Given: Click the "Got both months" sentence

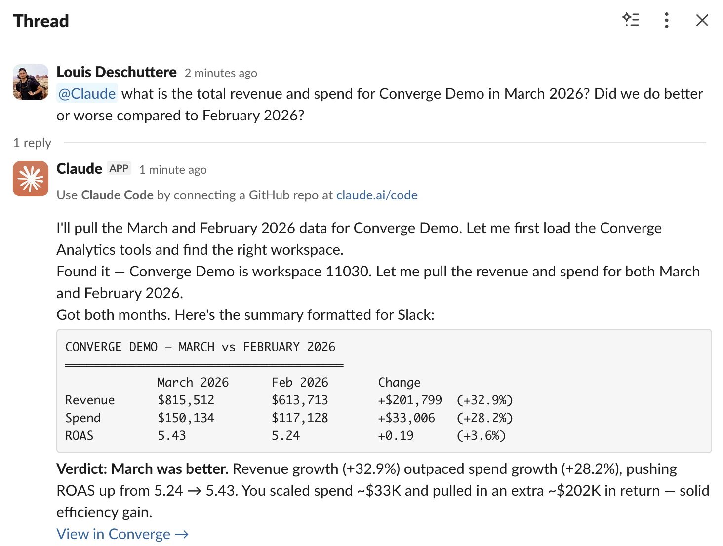Looking at the screenshot, I should (113, 315).
